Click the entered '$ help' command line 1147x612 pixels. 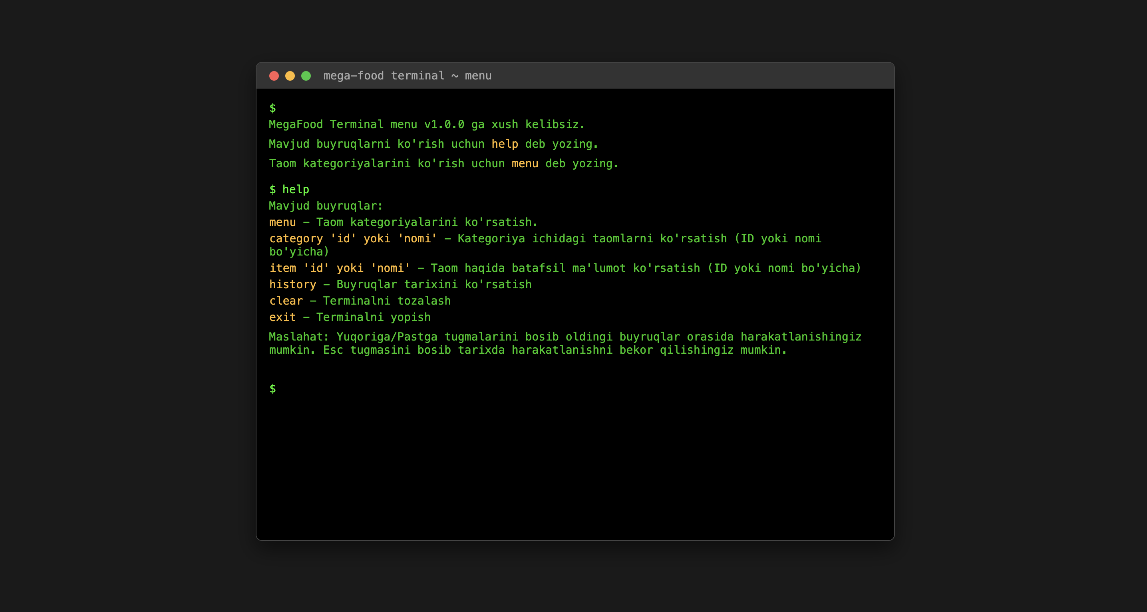289,190
